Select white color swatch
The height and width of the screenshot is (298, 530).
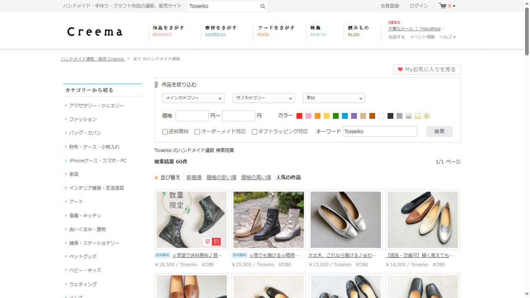(381, 116)
